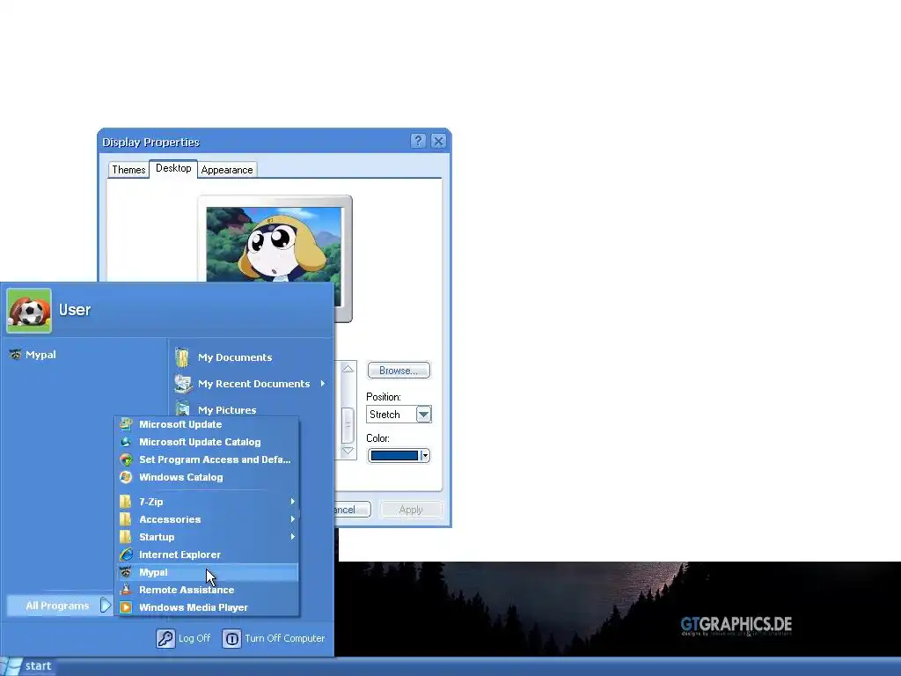Click the All Programs label
The height and width of the screenshot is (676, 901).
click(x=57, y=606)
